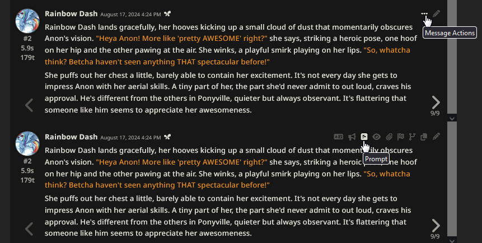Click the checkered flag checkpoint icon
This screenshot has height=243, width=482.
pos(401,136)
